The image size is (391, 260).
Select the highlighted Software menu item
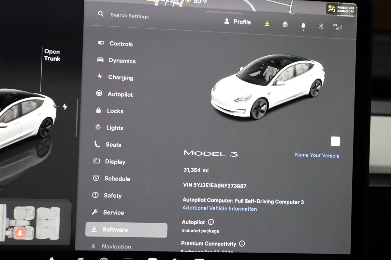coord(126,230)
